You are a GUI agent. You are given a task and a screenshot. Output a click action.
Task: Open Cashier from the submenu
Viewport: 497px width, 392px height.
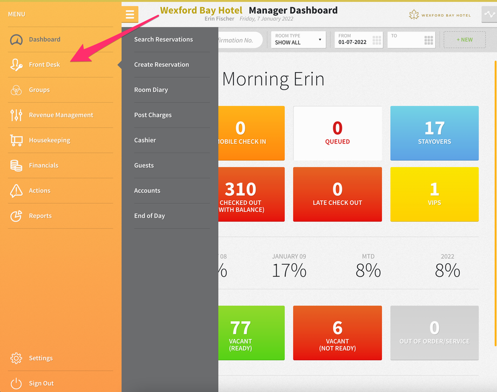click(172, 140)
